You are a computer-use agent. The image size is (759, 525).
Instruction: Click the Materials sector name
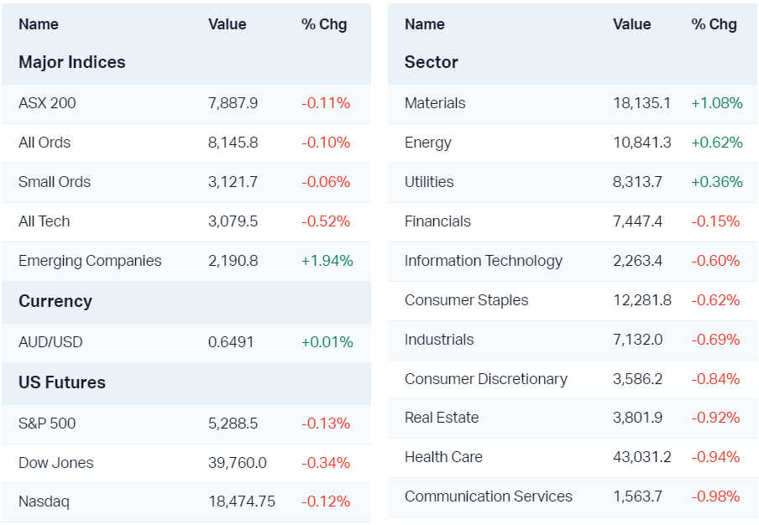pyautogui.click(x=435, y=103)
